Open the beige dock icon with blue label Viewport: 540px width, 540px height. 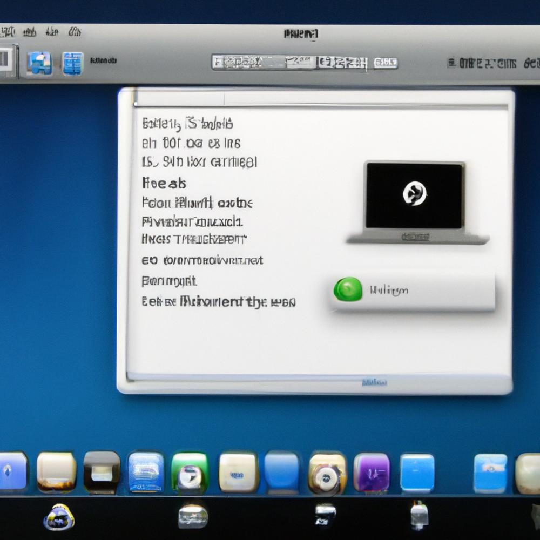pos(238,473)
